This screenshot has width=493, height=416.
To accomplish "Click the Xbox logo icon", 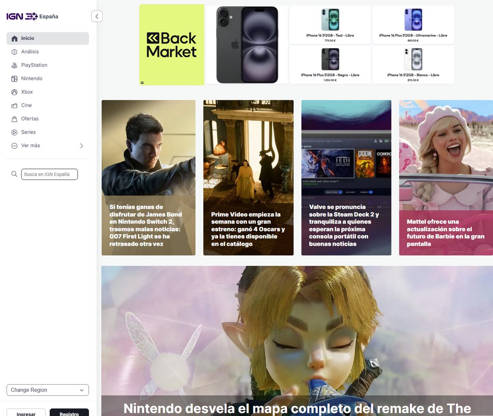I will (x=14, y=92).
